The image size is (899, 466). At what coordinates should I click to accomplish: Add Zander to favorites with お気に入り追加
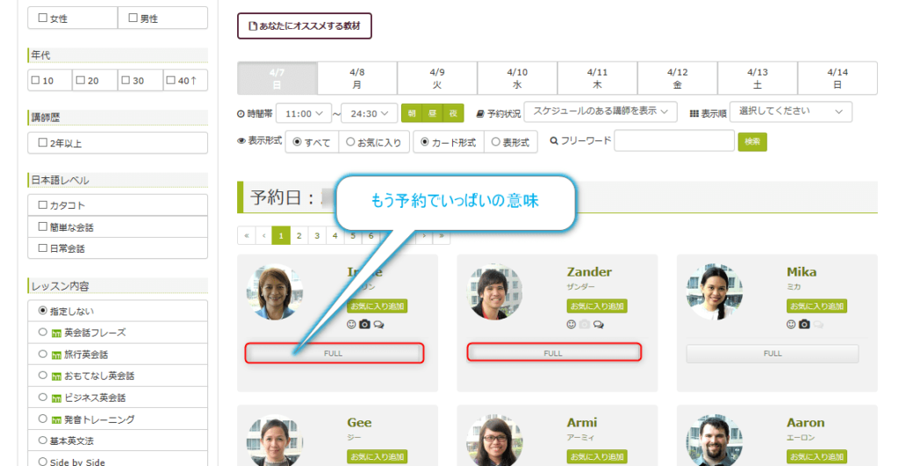pos(597,306)
